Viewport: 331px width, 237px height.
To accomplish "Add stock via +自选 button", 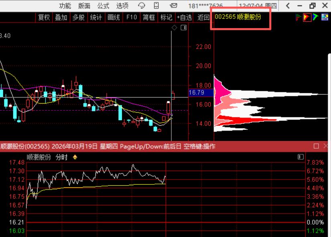I will click(184, 17).
